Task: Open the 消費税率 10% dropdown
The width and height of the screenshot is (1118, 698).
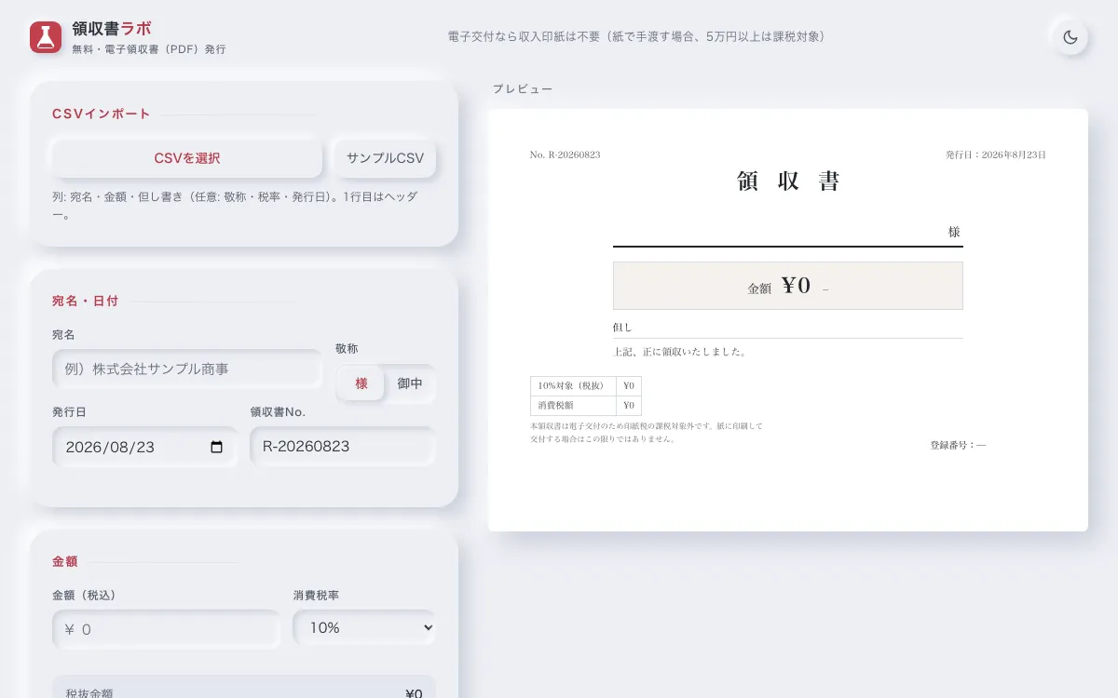Action: click(x=364, y=627)
